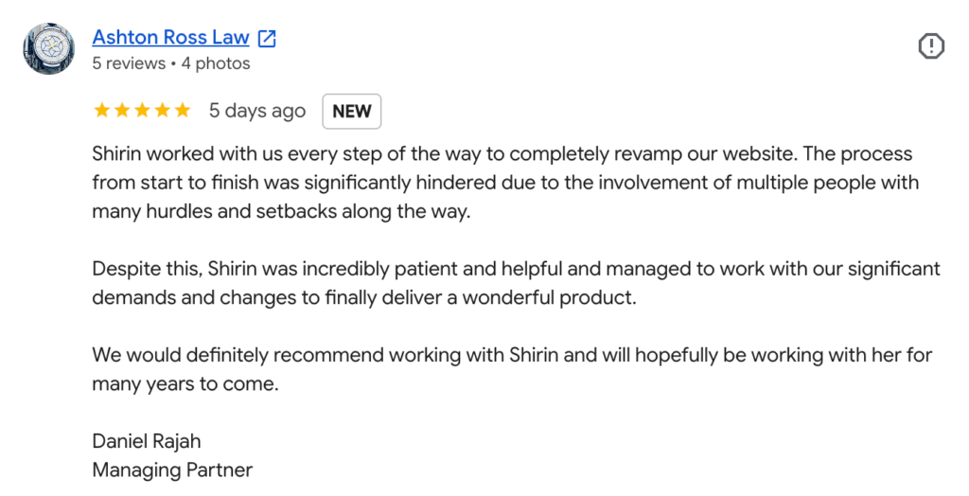This screenshot has height=496, width=969.
Task: Click the "4 photos" count text
Action: [x=216, y=63]
